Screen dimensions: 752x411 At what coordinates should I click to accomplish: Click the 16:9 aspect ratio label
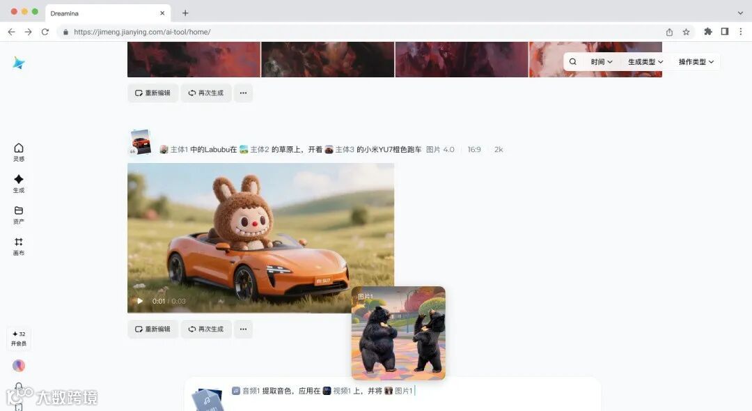[474, 150]
